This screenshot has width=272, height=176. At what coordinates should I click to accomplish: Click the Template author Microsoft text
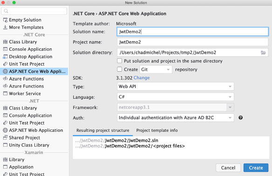[x=126, y=24]
